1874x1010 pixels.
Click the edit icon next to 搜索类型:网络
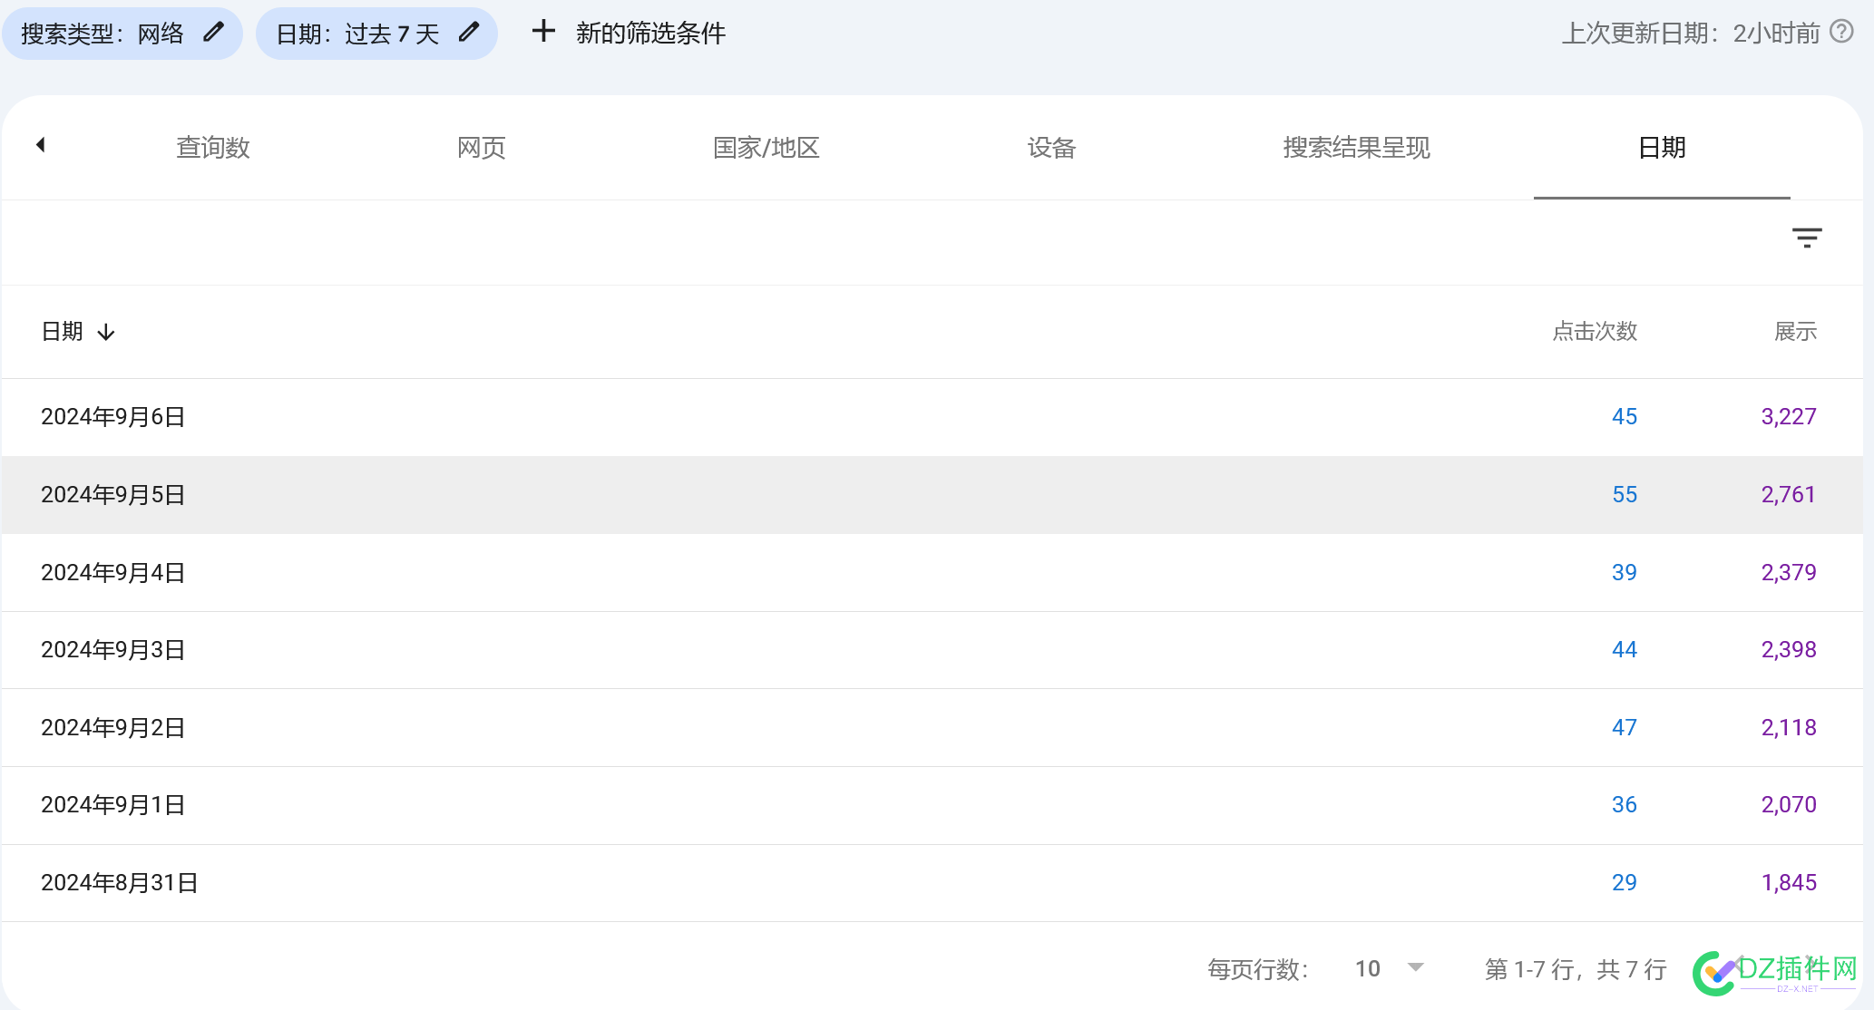point(213,34)
